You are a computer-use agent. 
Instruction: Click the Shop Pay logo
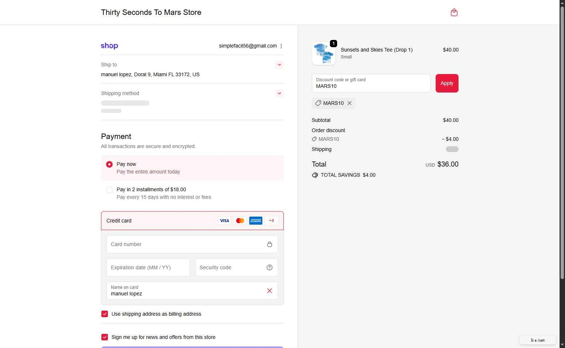(109, 46)
